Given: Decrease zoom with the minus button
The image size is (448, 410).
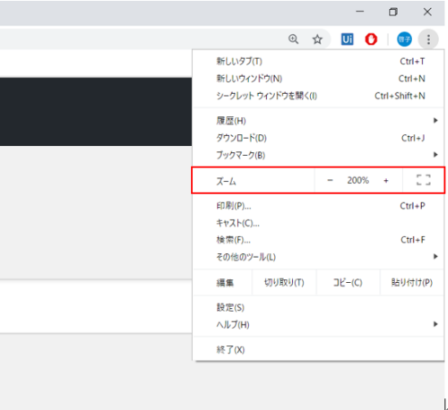Looking at the screenshot, I should pos(330,180).
